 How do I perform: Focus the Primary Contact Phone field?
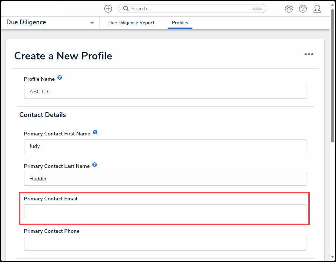[165, 244]
